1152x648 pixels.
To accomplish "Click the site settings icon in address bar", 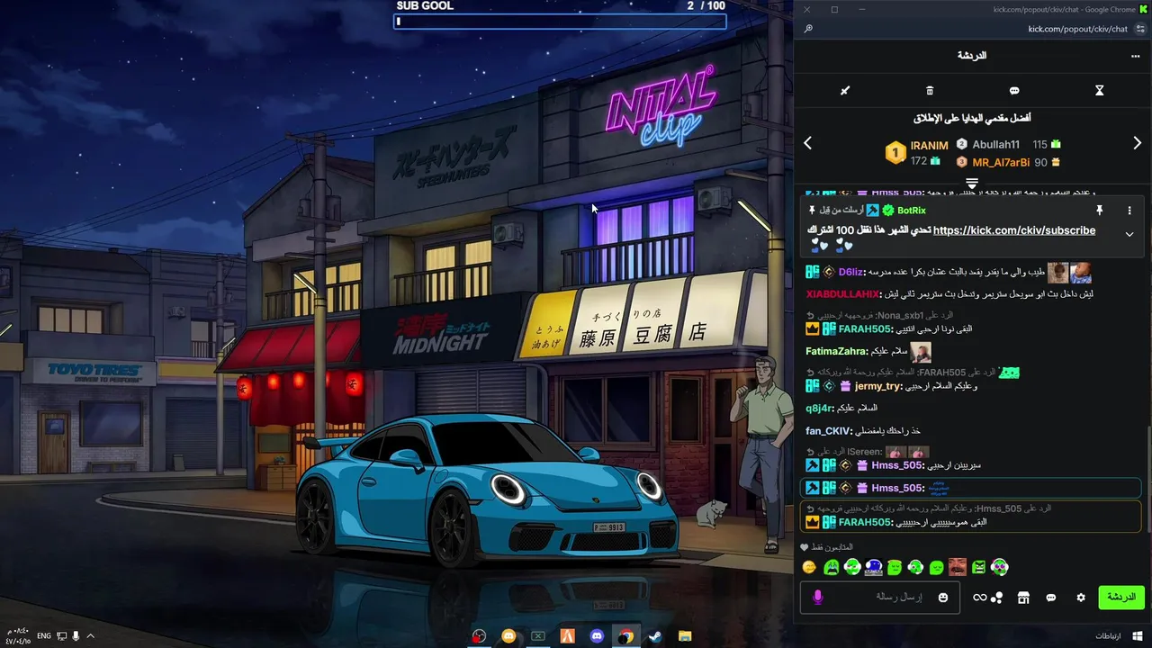I will click(1140, 29).
